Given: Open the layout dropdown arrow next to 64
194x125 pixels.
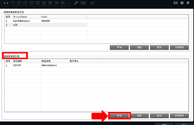Looking at the screenshot, I should pyautogui.click(x=67, y=3).
